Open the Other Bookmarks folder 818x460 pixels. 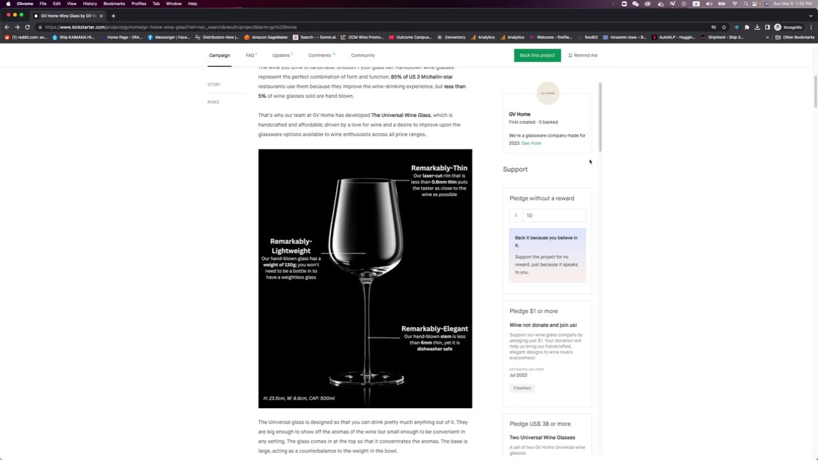pyautogui.click(x=795, y=37)
